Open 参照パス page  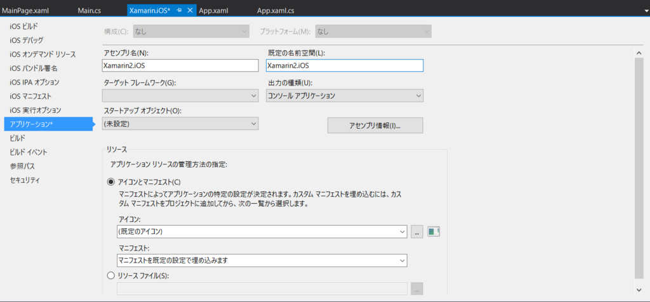(22, 166)
